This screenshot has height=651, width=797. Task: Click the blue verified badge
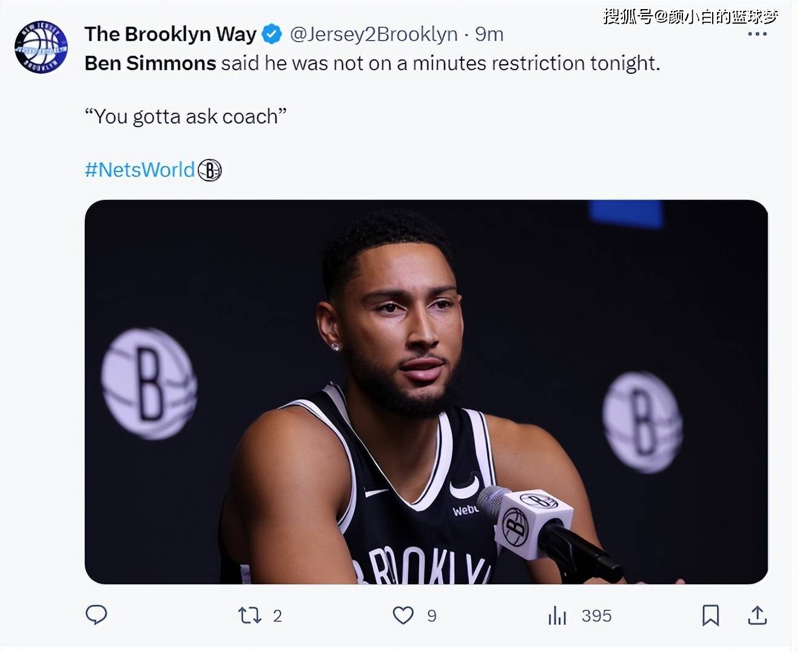pos(272,35)
